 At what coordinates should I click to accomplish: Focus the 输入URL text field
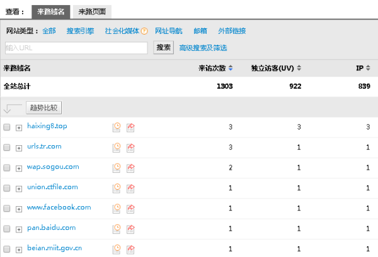tap(76, 48)
